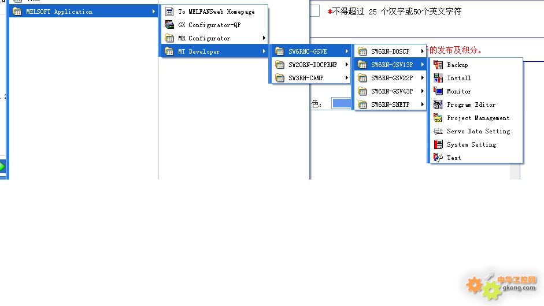Click the SW6RN-DOSCP folder icon

[362, 51]
